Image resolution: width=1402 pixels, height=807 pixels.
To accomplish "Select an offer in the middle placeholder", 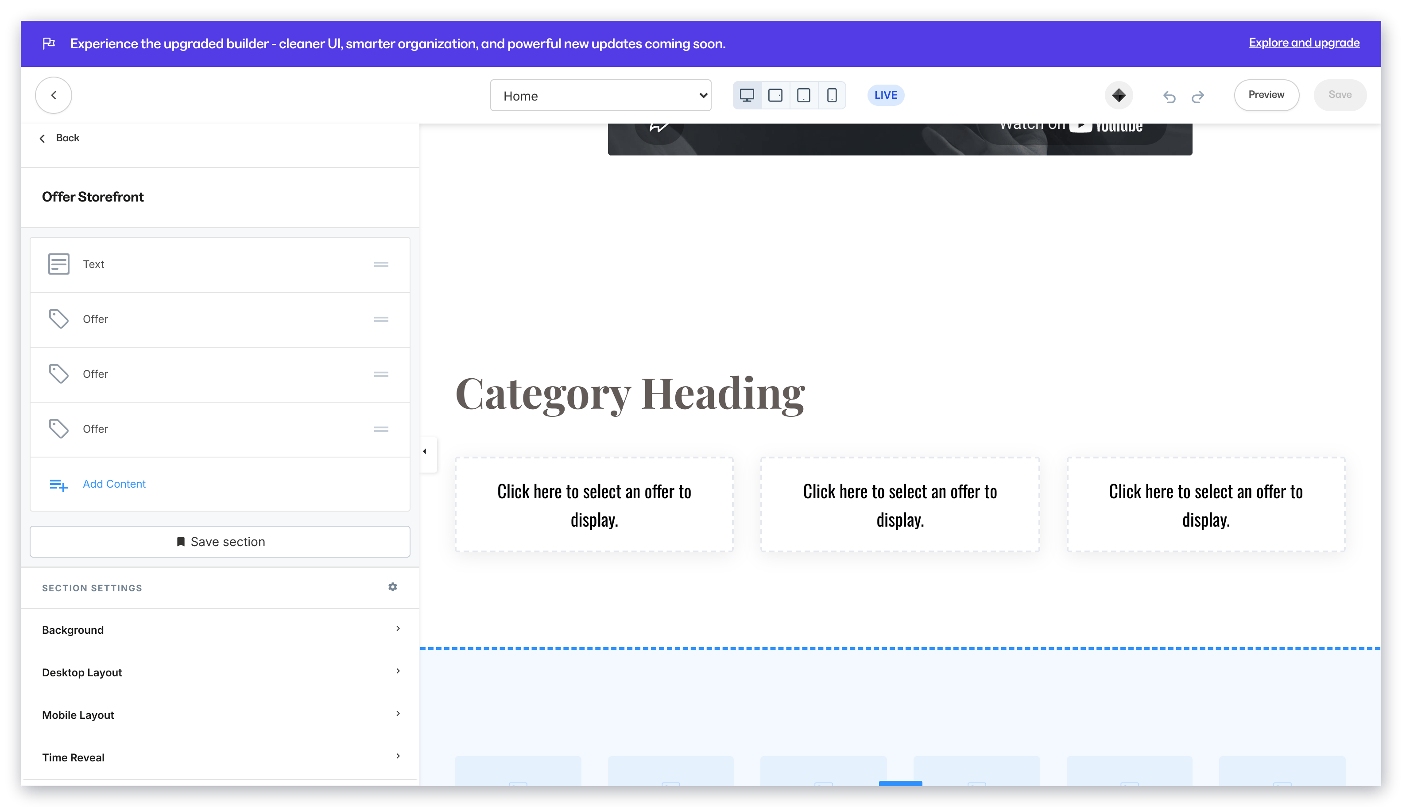I will [x=900, y=504].
